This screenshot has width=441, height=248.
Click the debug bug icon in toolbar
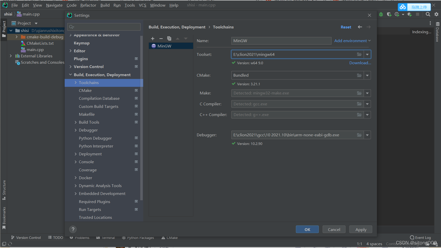click(381, 14)
